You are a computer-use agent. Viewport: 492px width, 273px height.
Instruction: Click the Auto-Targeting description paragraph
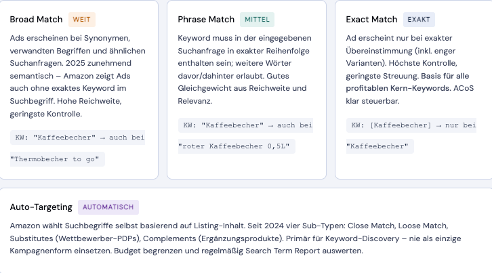point(235,238)
